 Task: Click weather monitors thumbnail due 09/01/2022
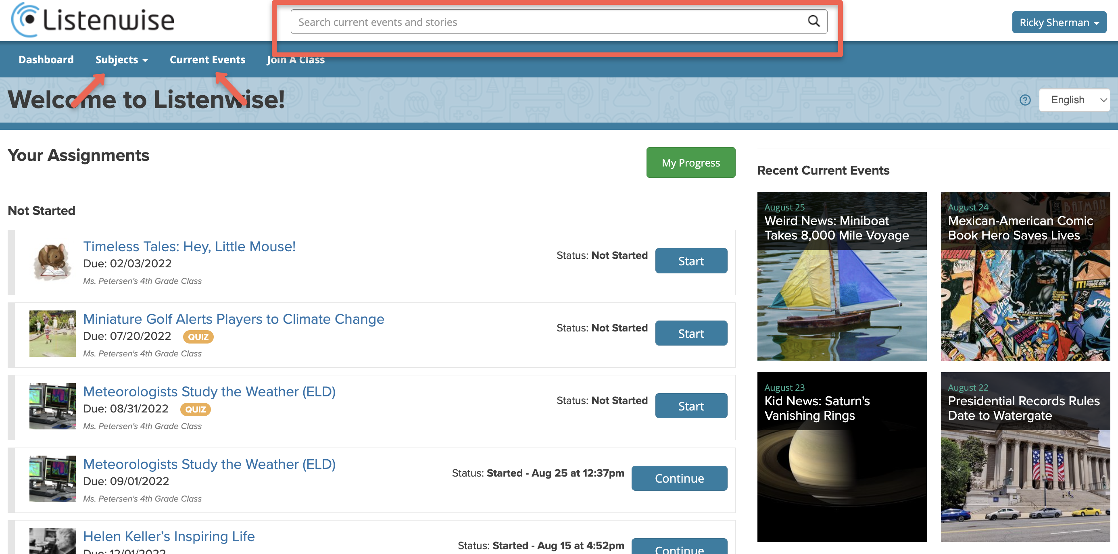coord(52,479)
